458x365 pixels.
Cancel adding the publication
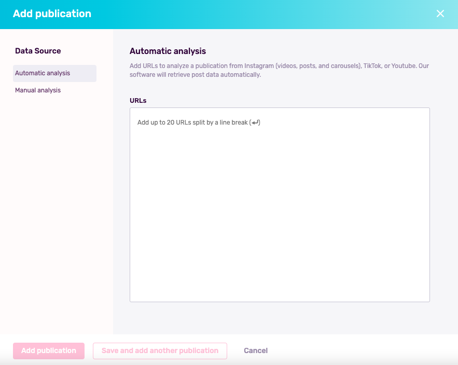256,350
